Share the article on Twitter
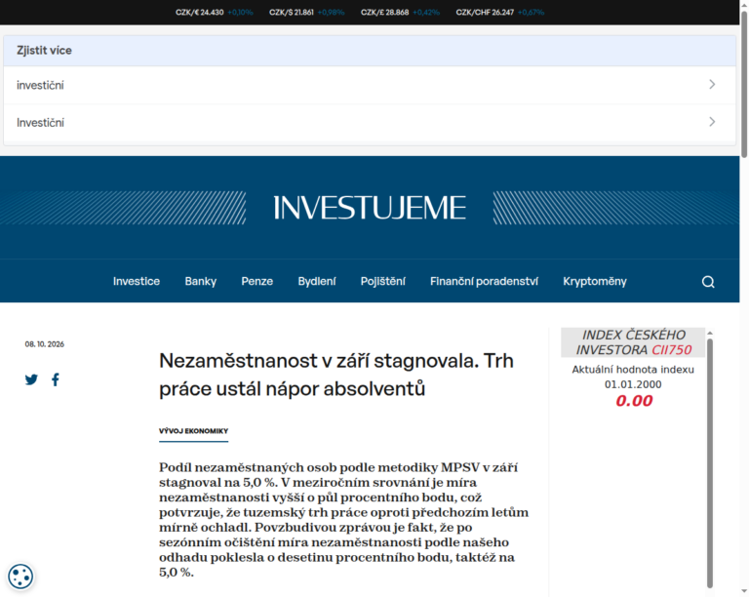This screenshot has height=597, width=749. tap(31, 379)
